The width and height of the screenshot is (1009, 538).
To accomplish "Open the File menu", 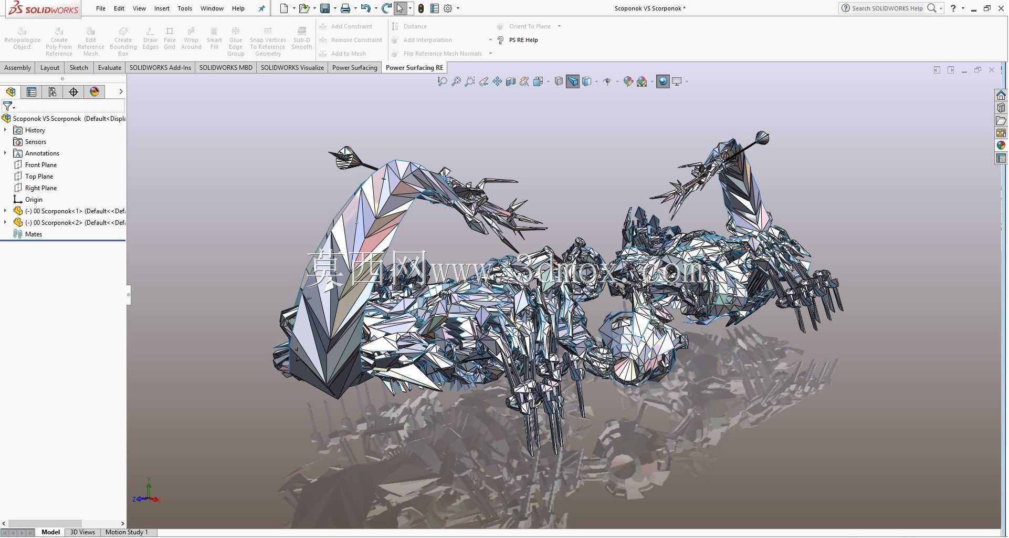I will tap(101, 8).
